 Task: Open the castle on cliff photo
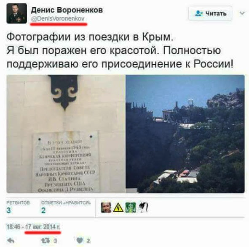(x=185, y=134)
